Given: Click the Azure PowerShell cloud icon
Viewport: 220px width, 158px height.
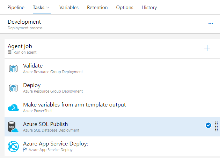Looking at the screenshot, I should point(13,108).
